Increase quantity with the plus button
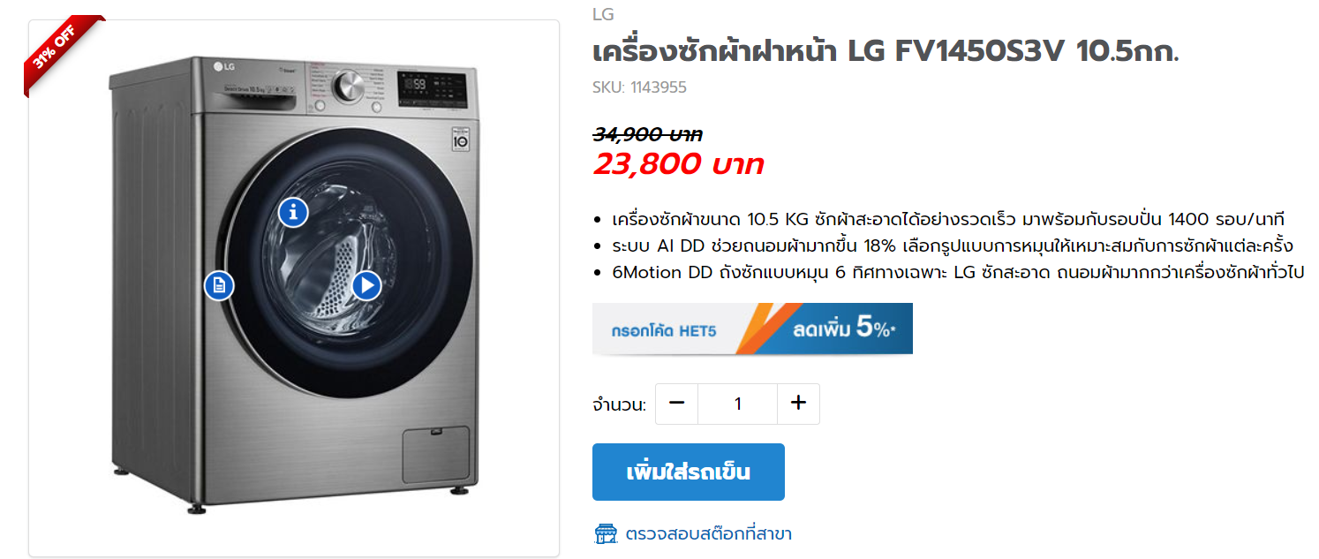This screenshot has width=1319, height=559. click(x=798, y=404)
